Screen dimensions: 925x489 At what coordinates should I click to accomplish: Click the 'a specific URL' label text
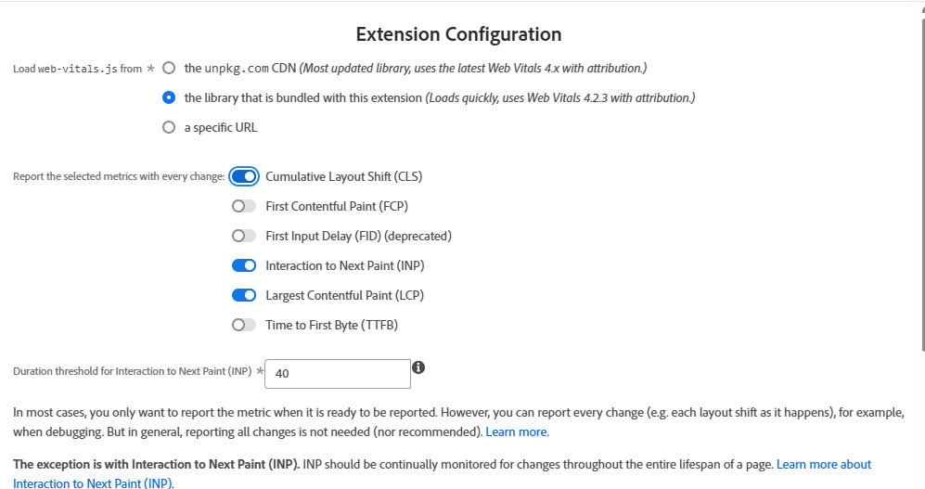point(221,127)
